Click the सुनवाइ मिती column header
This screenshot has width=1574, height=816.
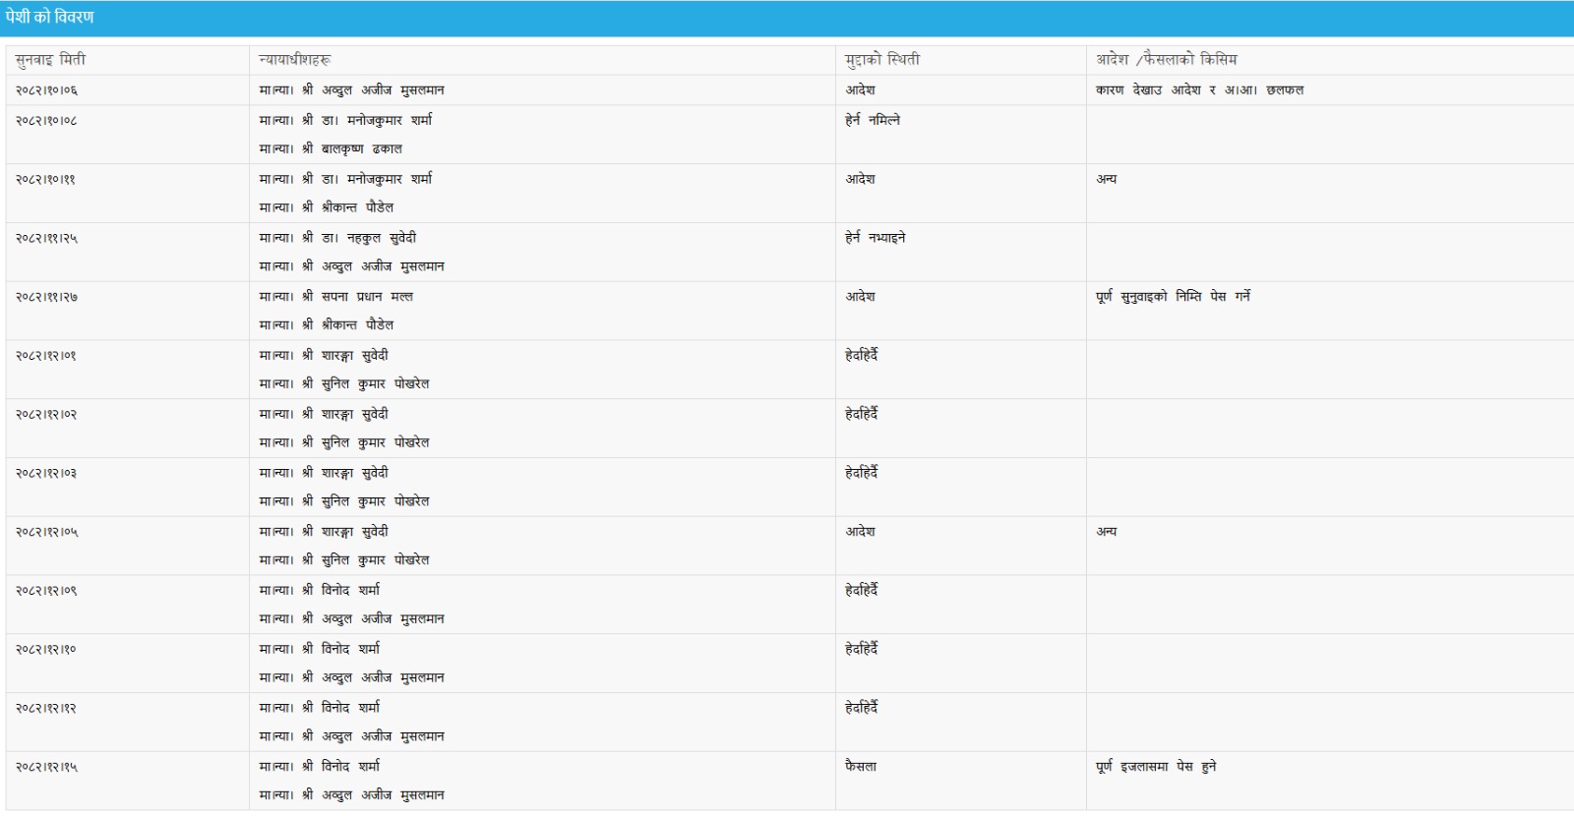[50, 60]
